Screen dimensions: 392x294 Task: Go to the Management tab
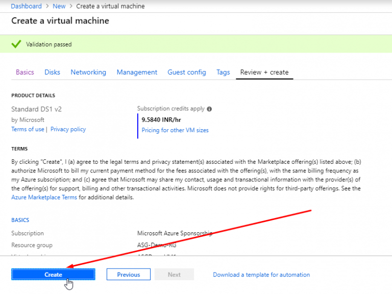pyautogui.click(x=137, y=72)
